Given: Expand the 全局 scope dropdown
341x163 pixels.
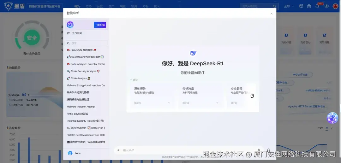Looking at the screenshot, I should (x=289, y=6).
